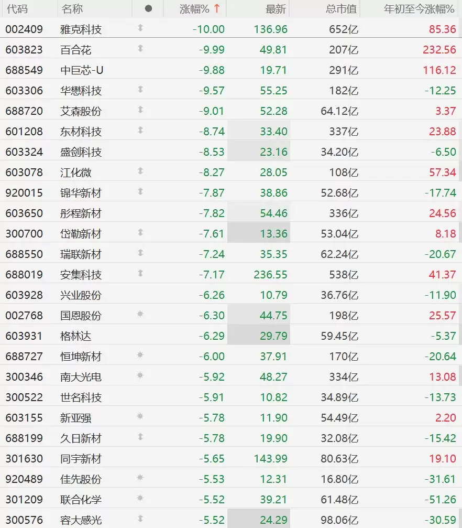
Task: Open the 同宇新材 stock name
Action: (x=81, y=459)
